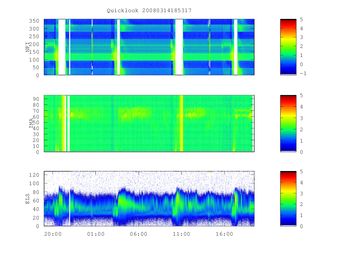The height and width of the screenshot is (254, 339).
Task: Click the 3 label on IMA colorbar
Action: click(x=301, y=118)
